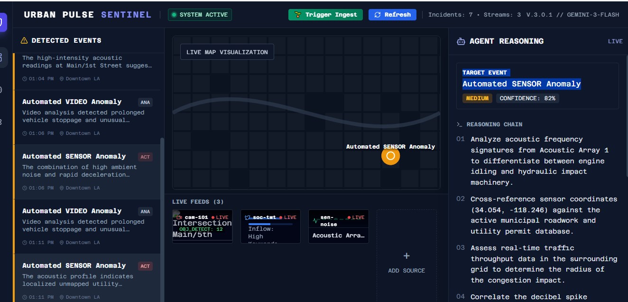Viewport: 628px width, 302px height.
Task: Click the camera icon on cam-101 feed
Action: coord(179,217)
